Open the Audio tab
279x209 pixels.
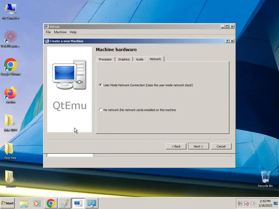(x=140, y=59)
